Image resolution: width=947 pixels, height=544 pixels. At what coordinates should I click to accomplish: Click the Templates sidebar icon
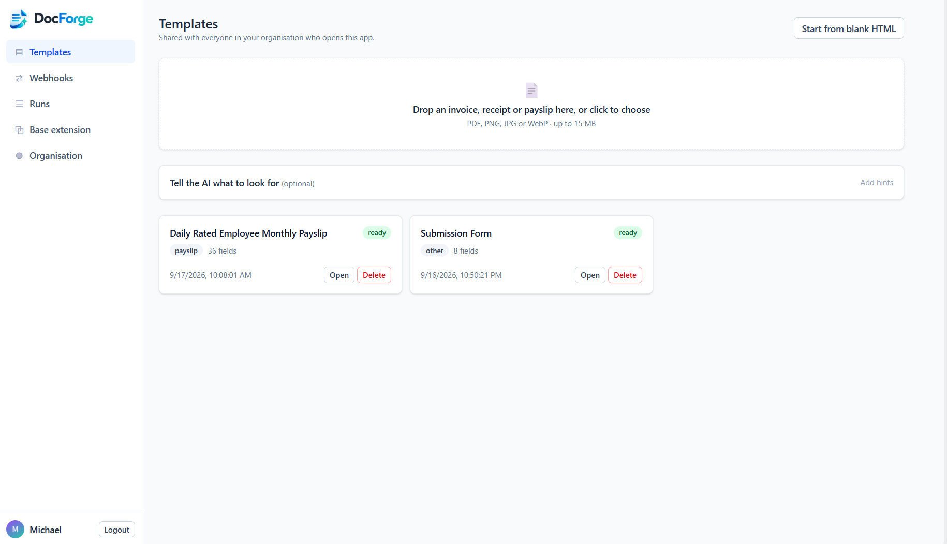coord(19,52)
